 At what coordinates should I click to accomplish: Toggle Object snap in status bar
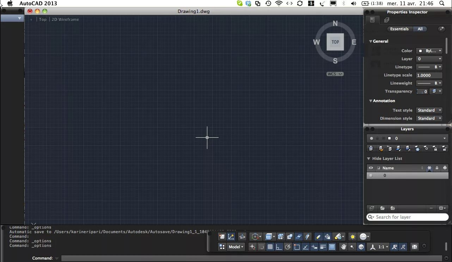(297, 247)
